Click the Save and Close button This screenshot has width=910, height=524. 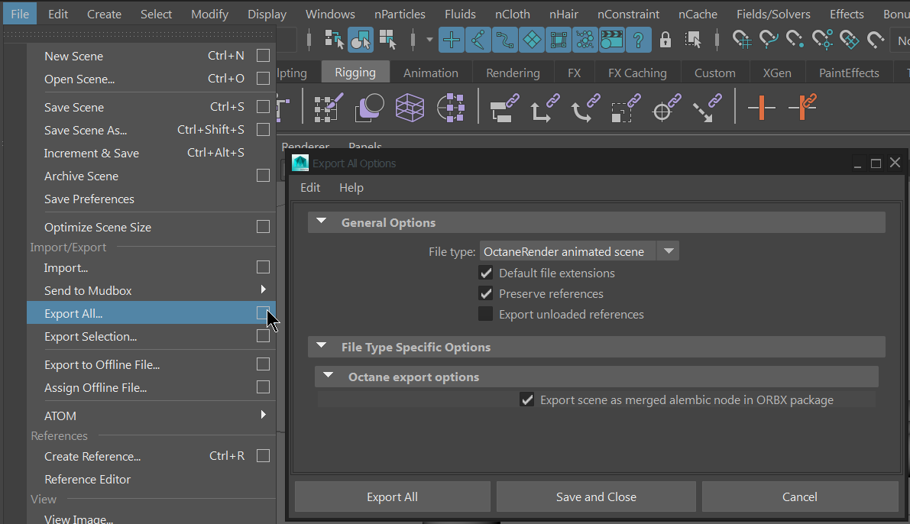(x=596, y=497)
